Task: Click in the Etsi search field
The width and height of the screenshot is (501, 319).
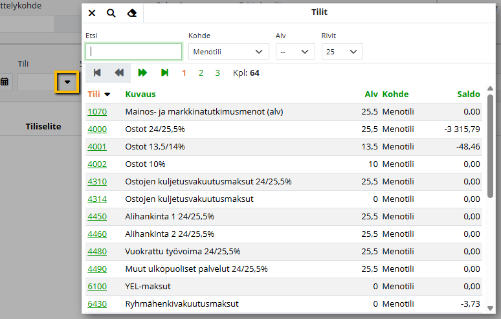Action: pyautogui.click(x=134, y=52)
